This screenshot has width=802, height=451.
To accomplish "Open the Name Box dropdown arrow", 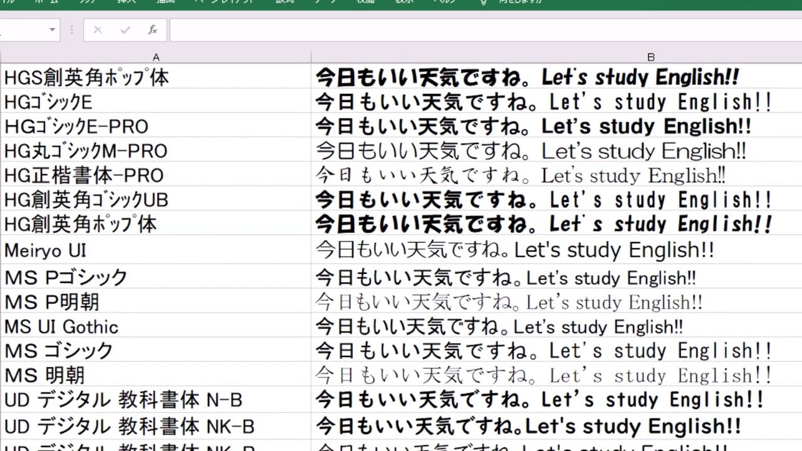I will coord(52,30).
